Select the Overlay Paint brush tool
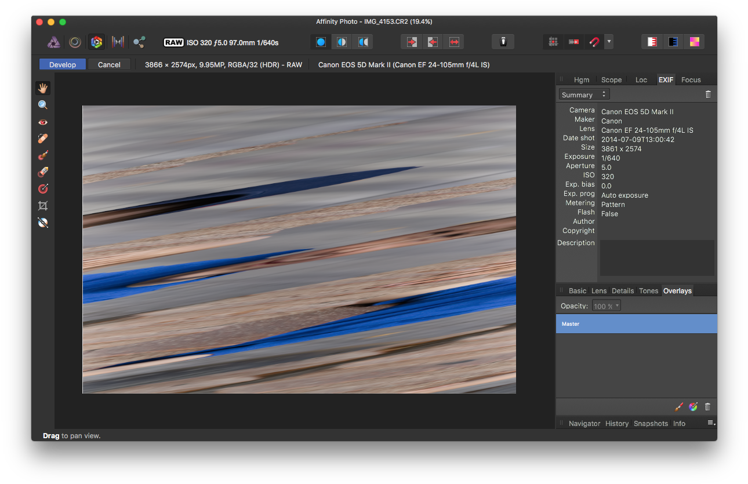748x484 pixels. click(43, 155)
